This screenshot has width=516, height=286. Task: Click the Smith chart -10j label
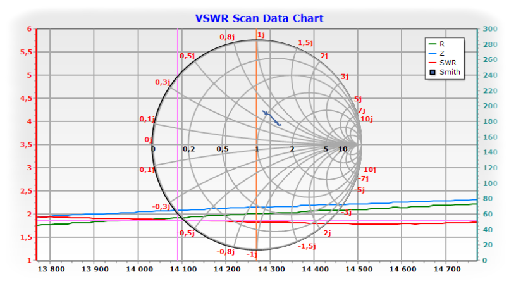(x=368, y=170)
